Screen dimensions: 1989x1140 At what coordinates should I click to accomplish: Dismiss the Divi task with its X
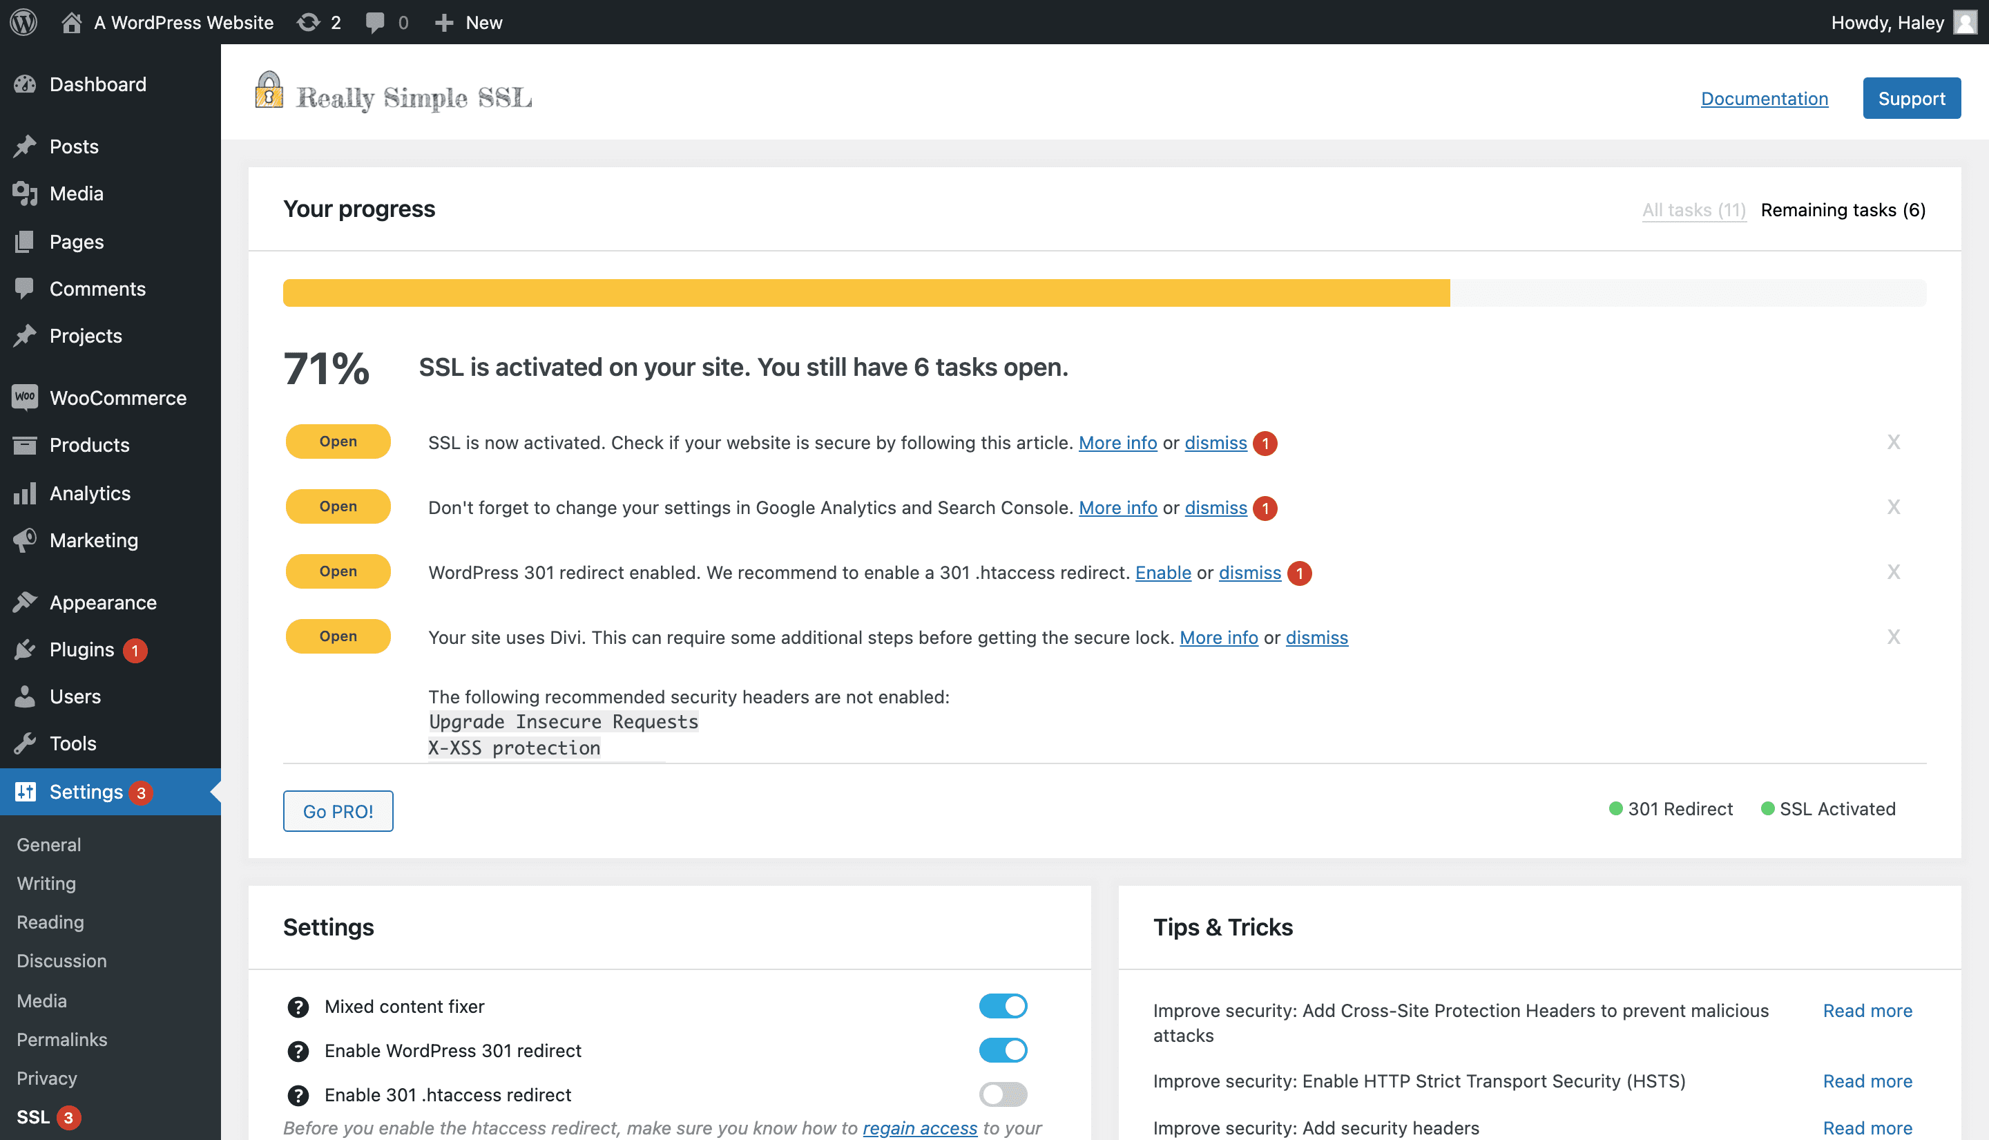[x=1893, y=637]
